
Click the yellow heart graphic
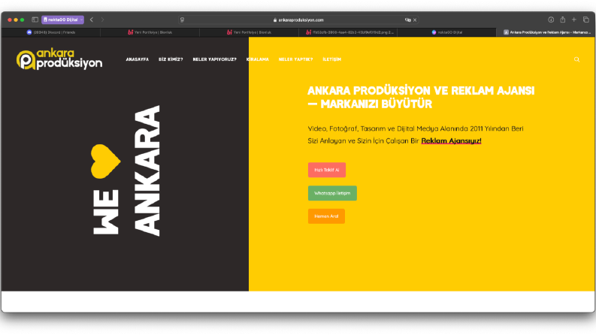coord(105,161)
